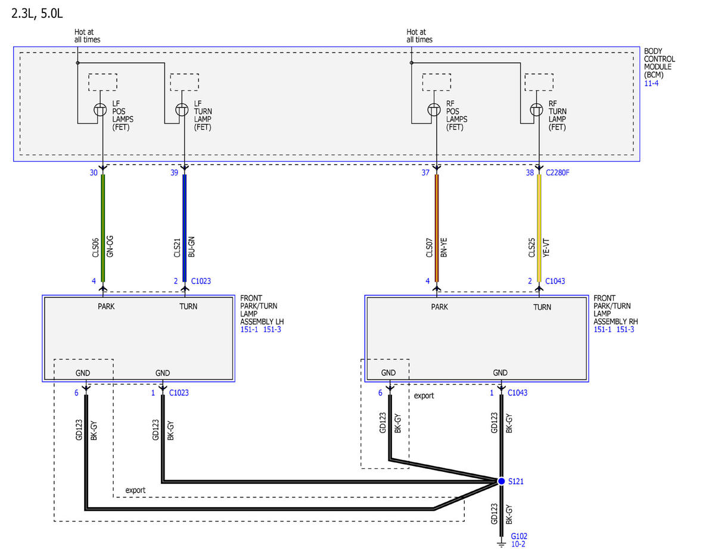Open ground G102 reference link 10-2

tap(518, 544)
